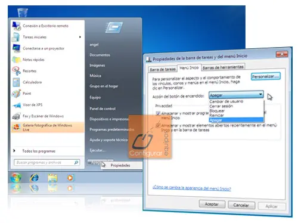Open Música in the Start menu
This screenshot has height=223, width=298.
point(95,76)
